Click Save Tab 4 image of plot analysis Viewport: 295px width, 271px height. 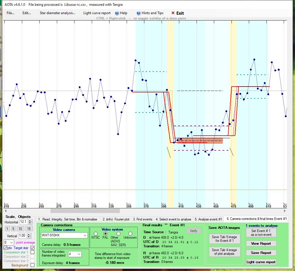click(225, 252)
